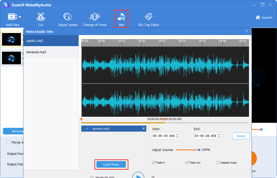This screenshot has height=178, width=277.
Task: Click the End time input field
Action: click(x=205, y=136)
